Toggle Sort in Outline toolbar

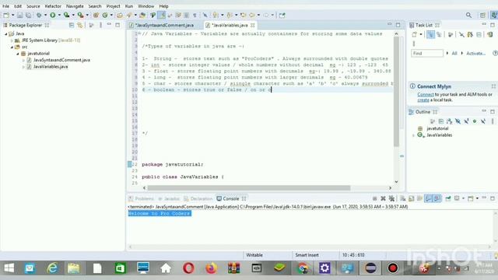[x=450, y=121]
